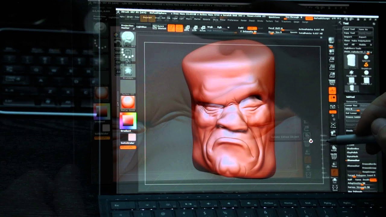Open the Quick Sketch tool
This screenshot has width=386, height=217.
point(159,27)
